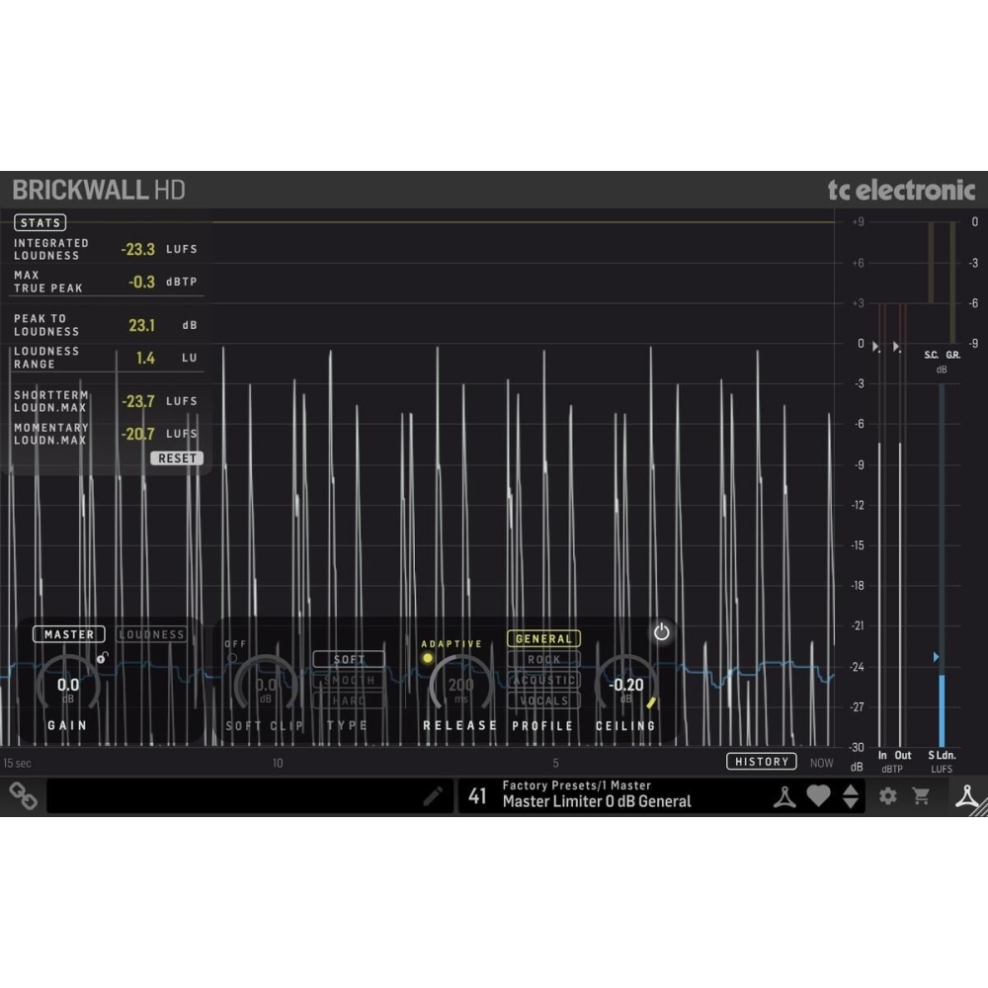Open the preset up/down selector arrows

[850, 794]
